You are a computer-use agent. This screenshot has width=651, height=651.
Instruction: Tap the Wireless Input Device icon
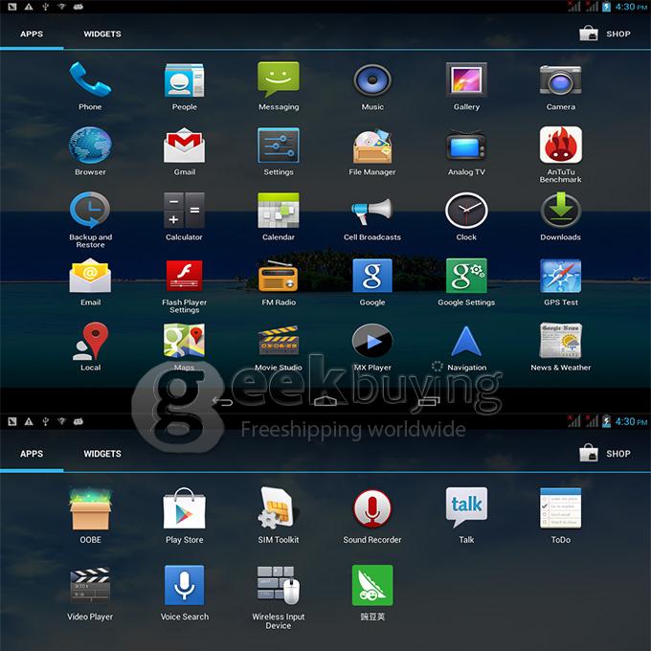click(279, 586)
